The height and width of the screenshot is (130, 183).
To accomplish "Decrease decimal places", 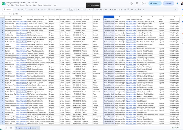I will pos(45,9).
